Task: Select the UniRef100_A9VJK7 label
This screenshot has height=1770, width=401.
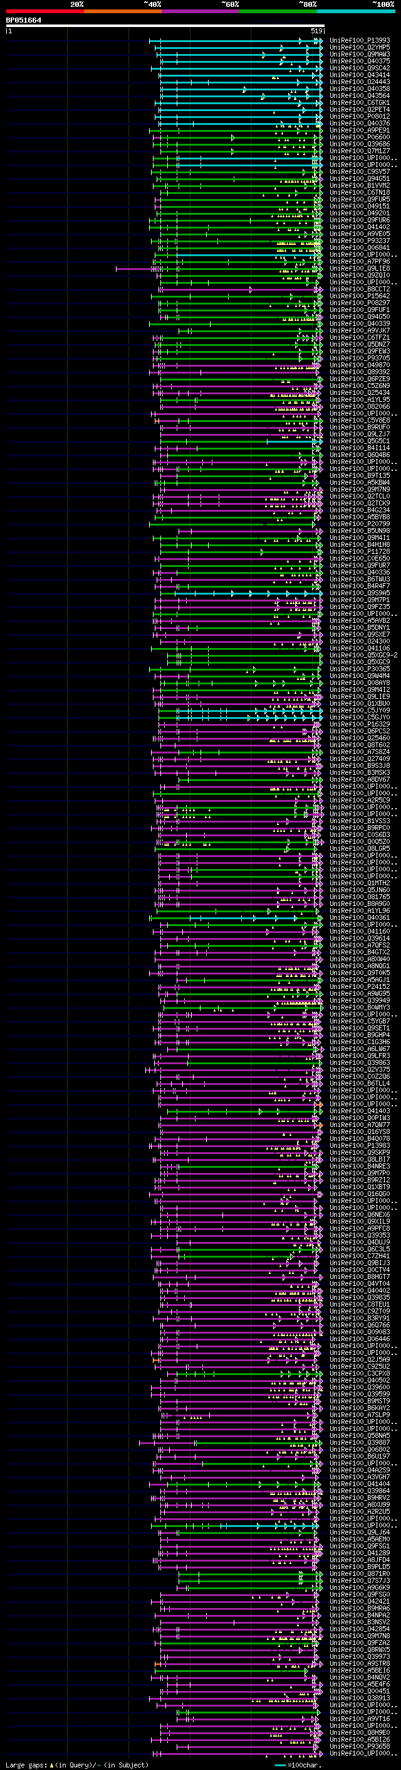Action: pyautogui.click(x=359, y=330)
